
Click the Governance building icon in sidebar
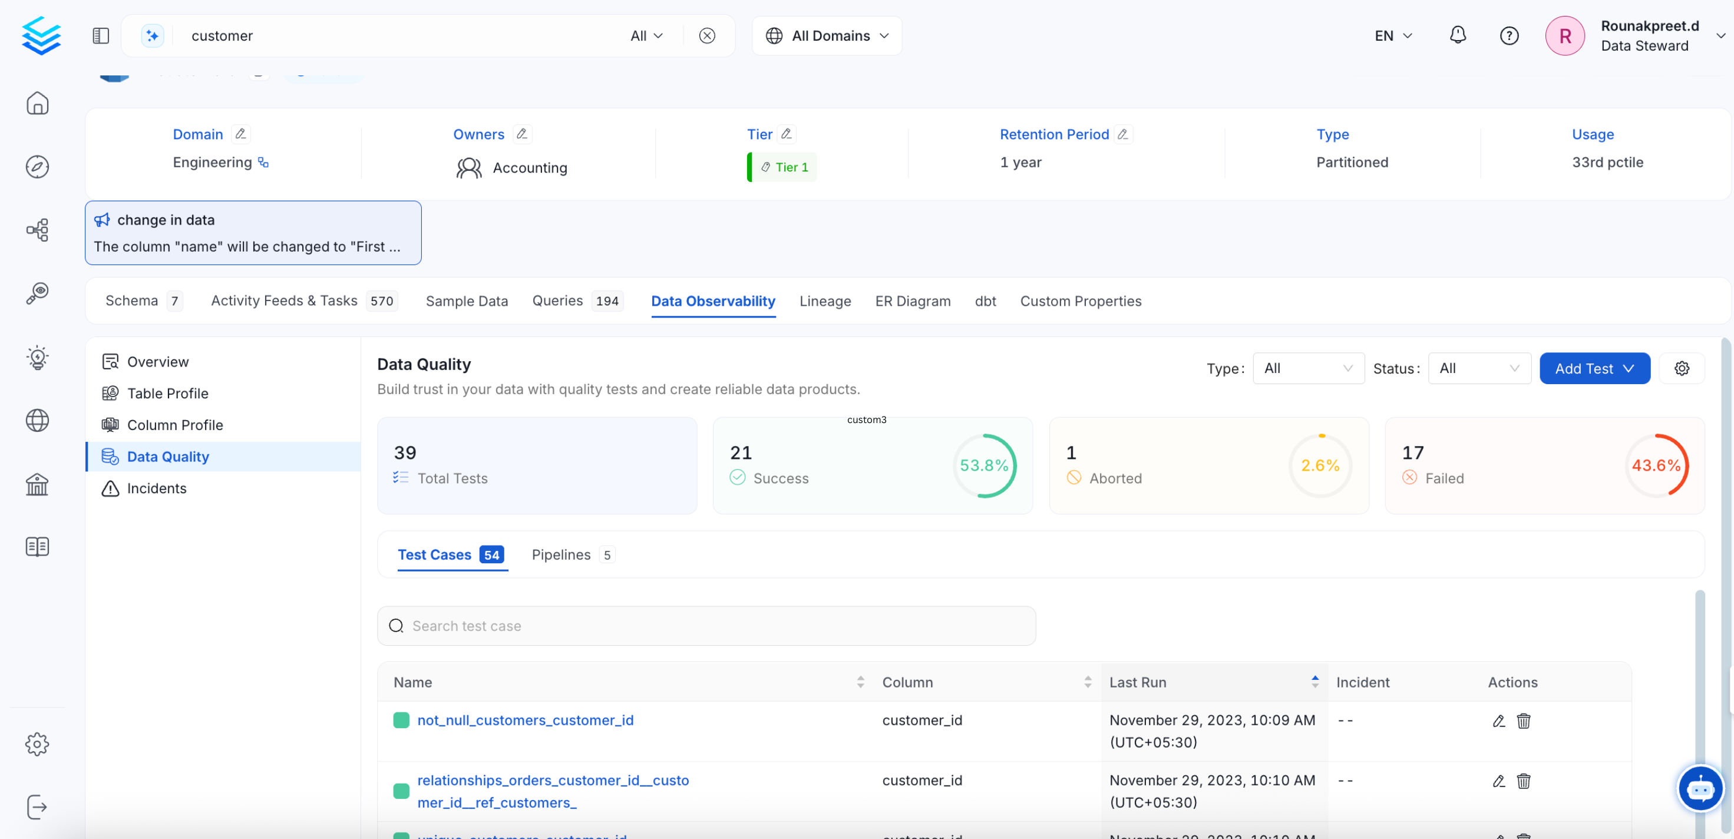tap(37, 484)
